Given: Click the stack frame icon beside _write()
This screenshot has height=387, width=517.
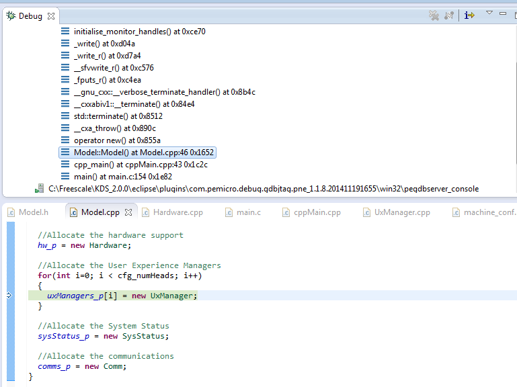Looking at the screenshot, I should (x=65, y=44).
